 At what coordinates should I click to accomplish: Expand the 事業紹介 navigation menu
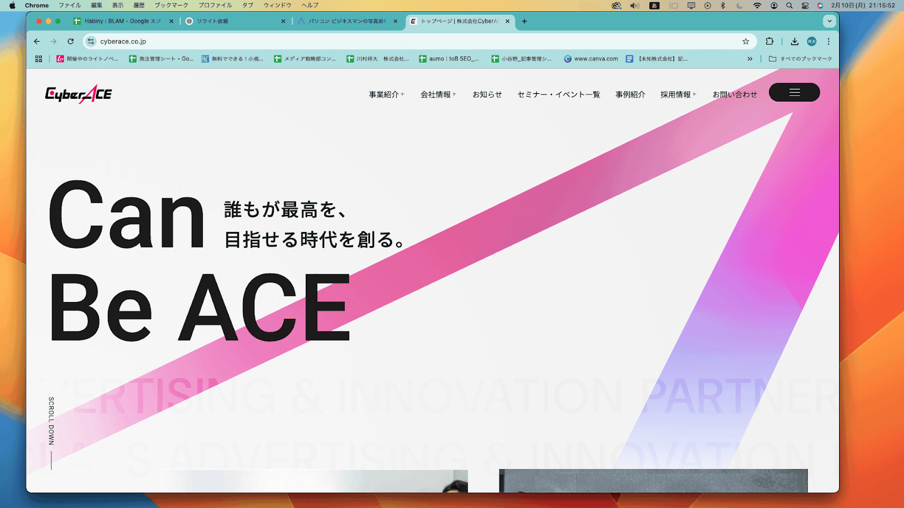386,95
